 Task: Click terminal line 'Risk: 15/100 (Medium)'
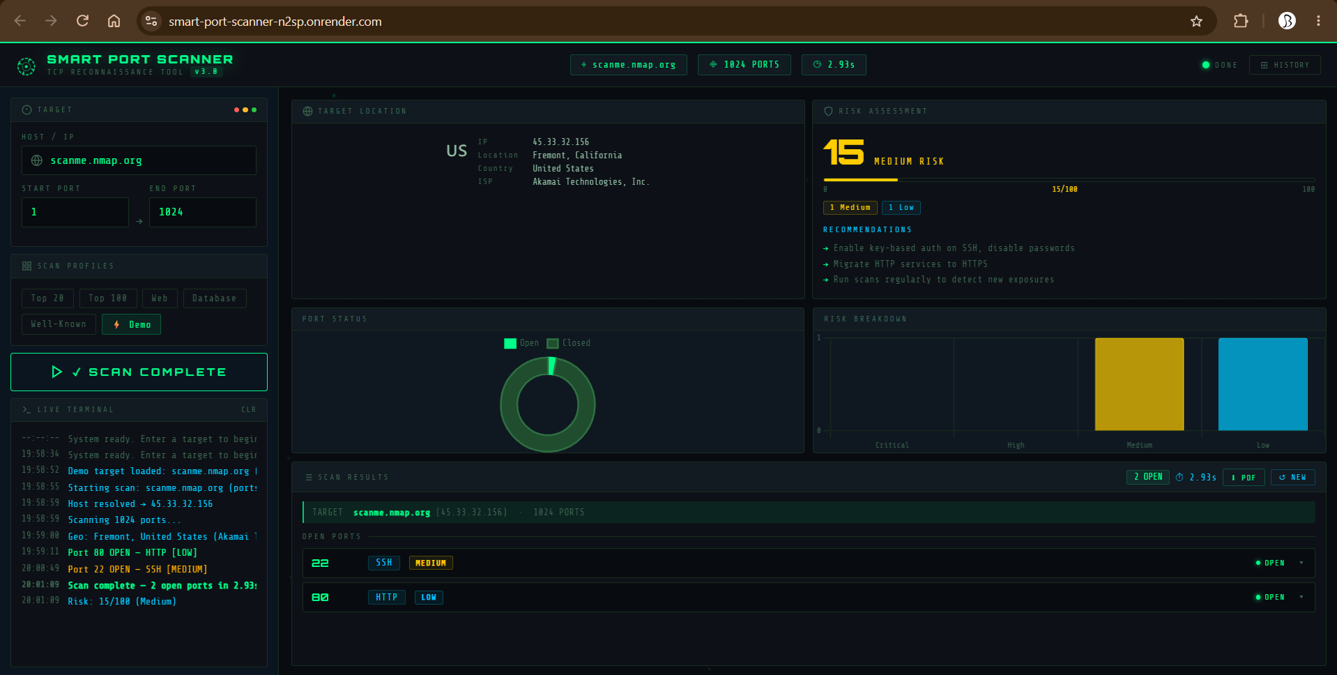(x=122, y=601)
